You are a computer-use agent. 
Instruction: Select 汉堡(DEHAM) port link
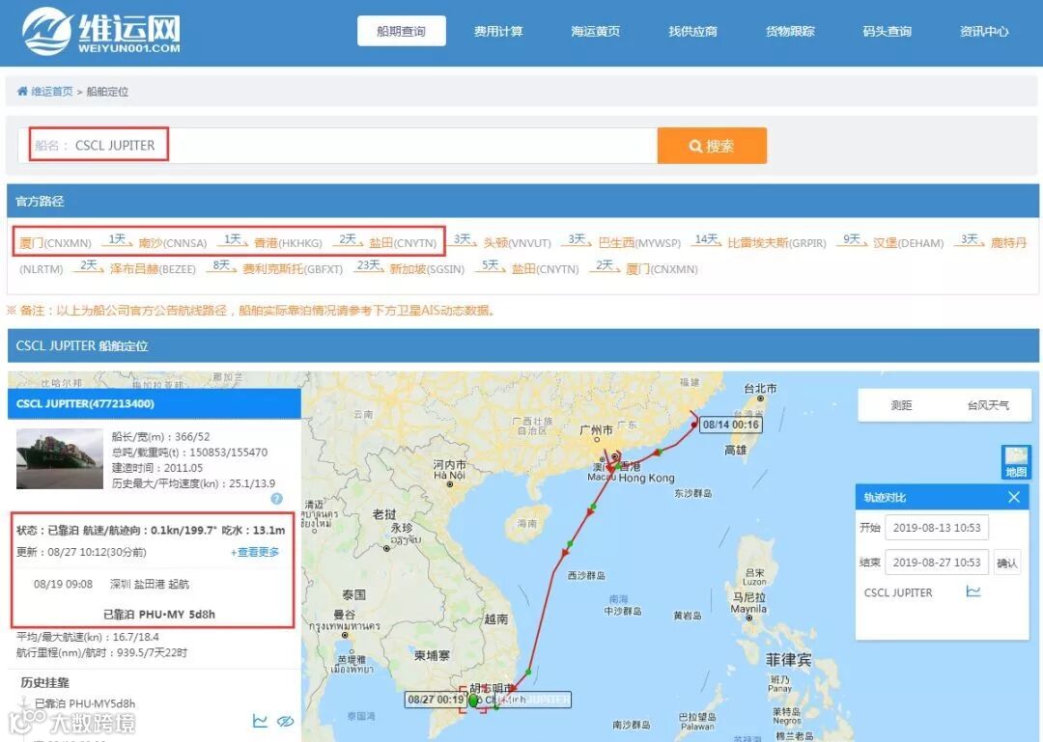tap(909, 243)
